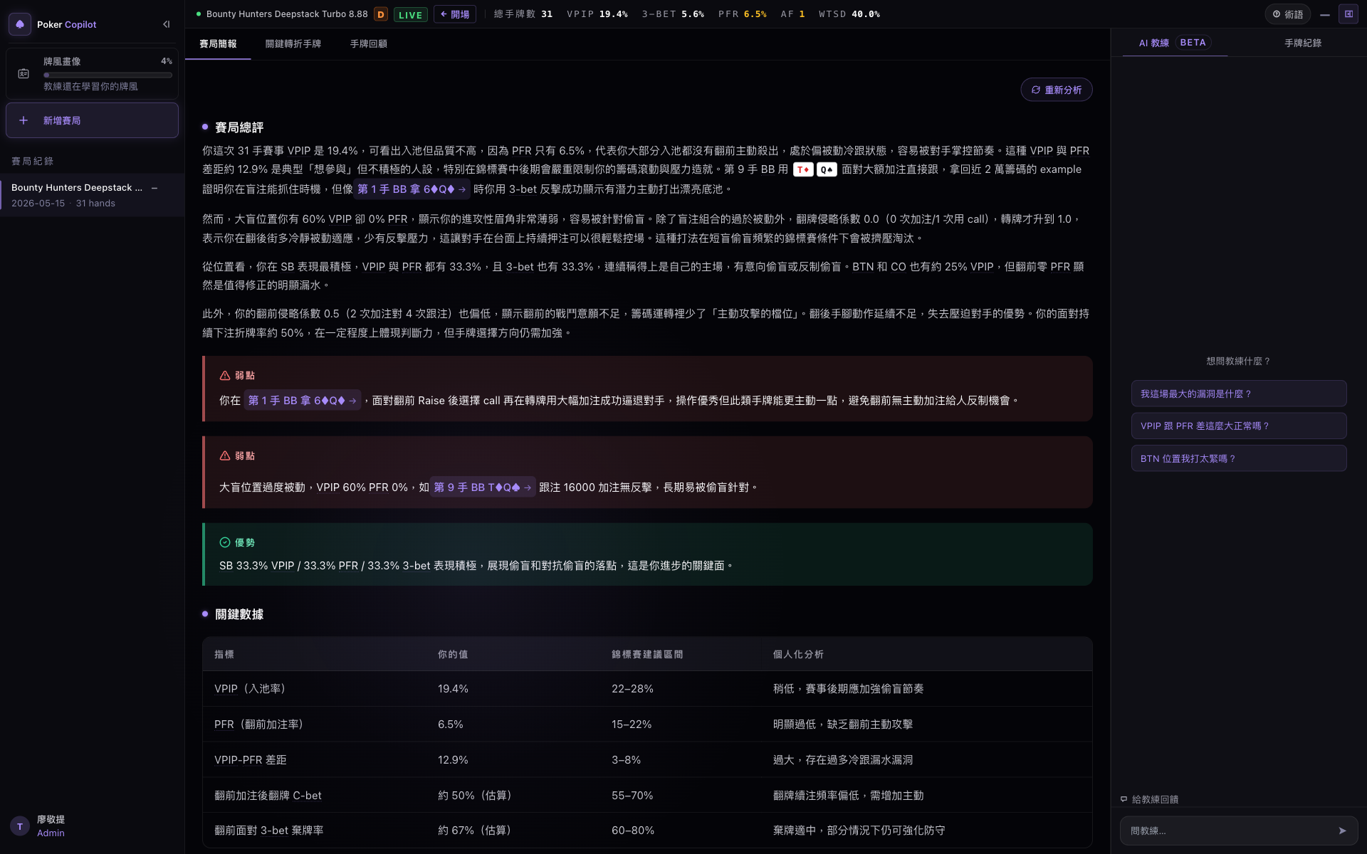Screen dimensions: 1367x854
Task: Click the VPIP（入池率）row label
Action: coord(250,689)
